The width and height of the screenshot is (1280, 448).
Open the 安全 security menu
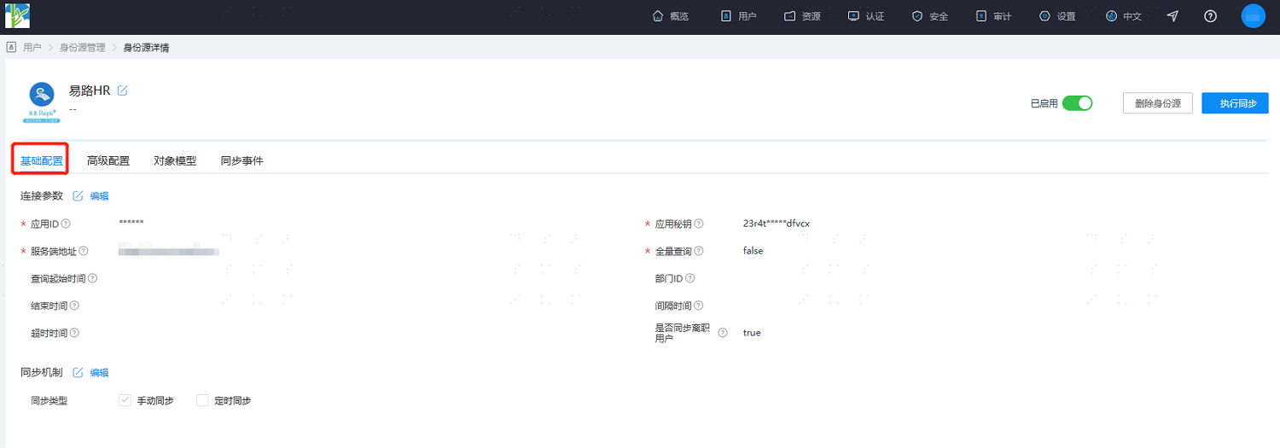pos(930,16)
